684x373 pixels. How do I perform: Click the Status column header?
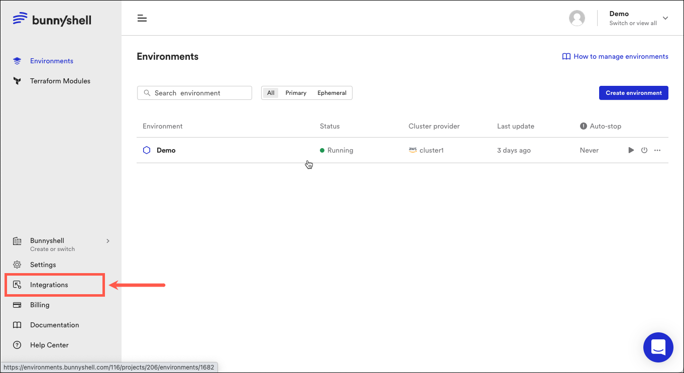[330, 126]
